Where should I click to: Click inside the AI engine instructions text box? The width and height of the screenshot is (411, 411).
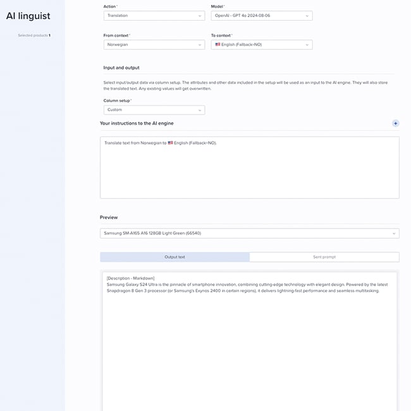coord(250,168)
